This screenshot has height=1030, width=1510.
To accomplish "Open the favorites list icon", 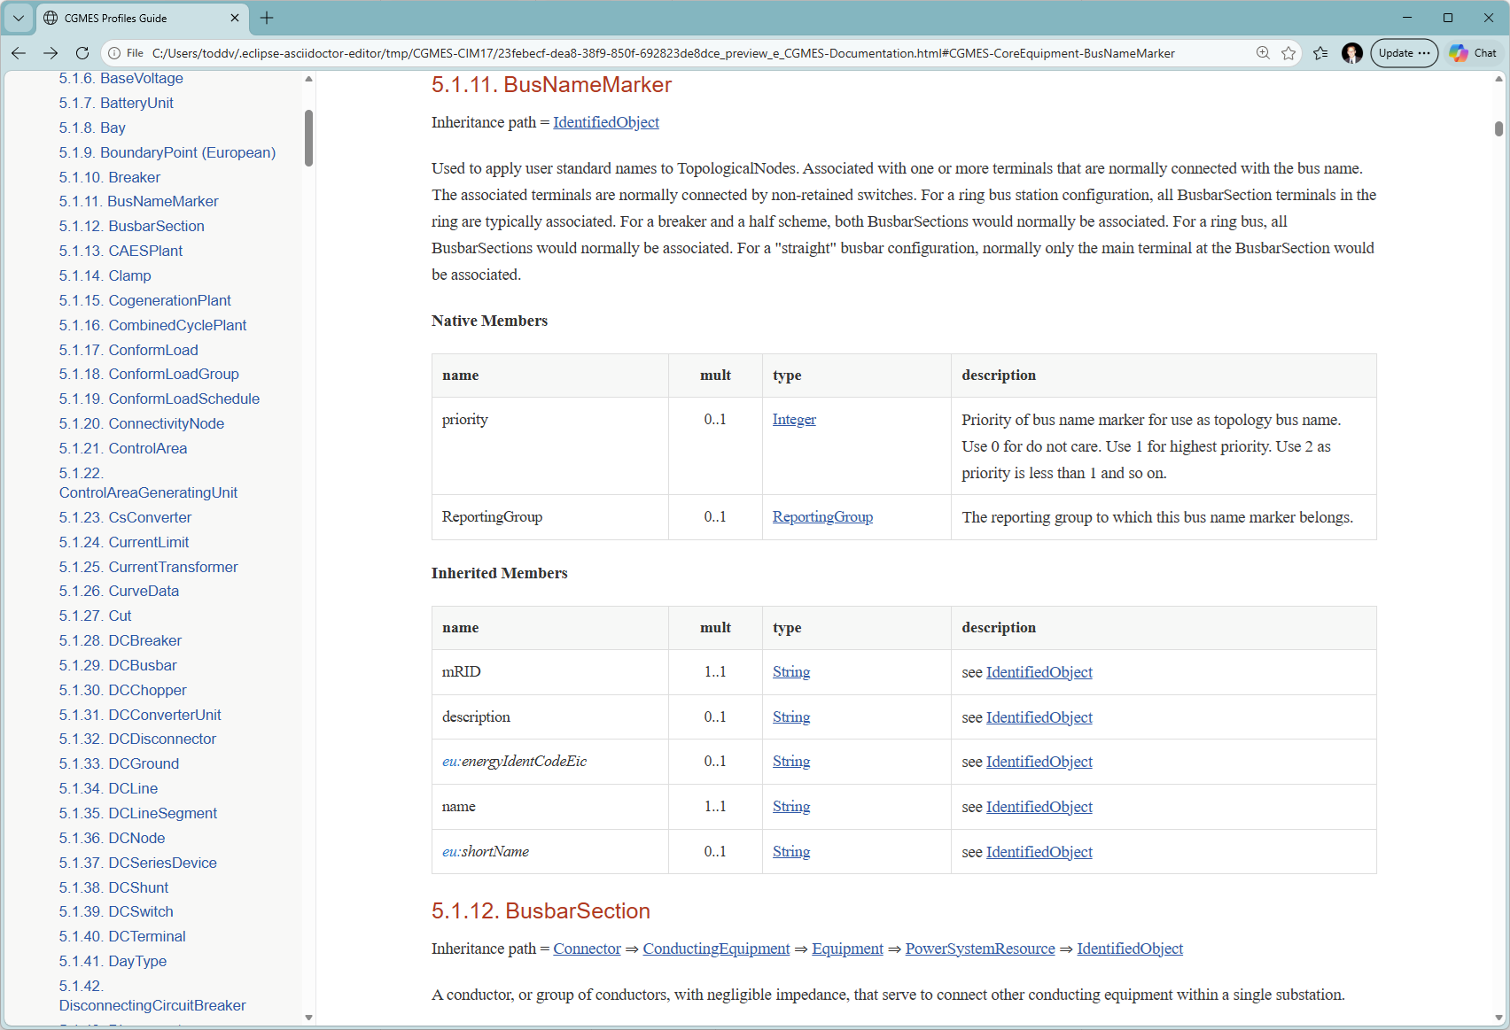I will [x=1320, y=53].
